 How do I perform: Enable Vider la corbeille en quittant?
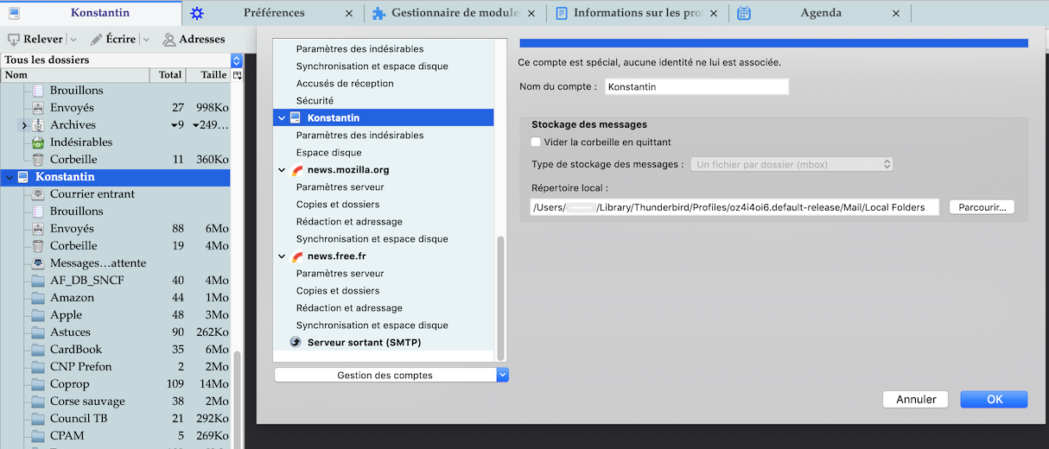536,142
